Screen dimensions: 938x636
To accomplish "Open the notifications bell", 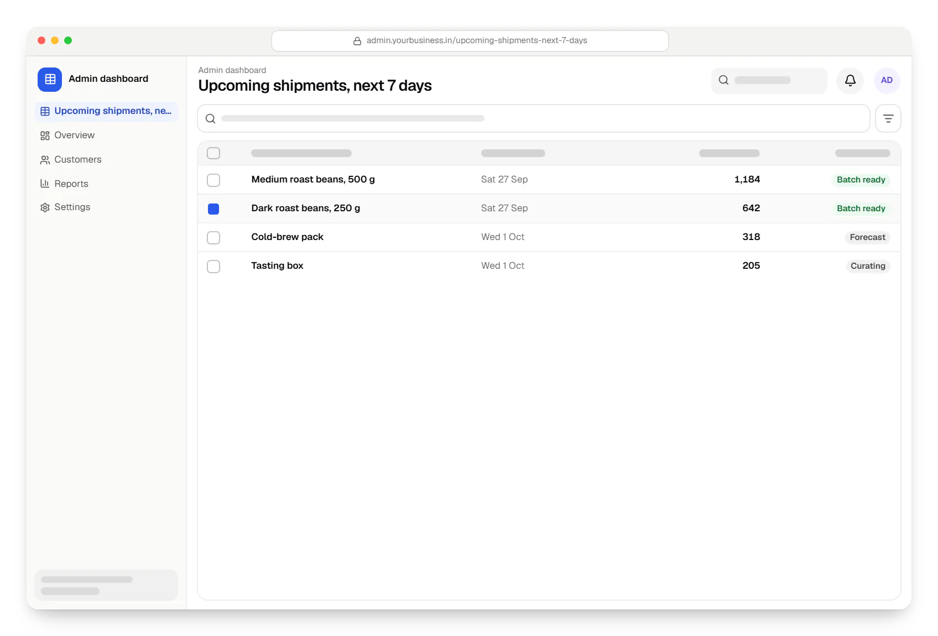I will tap(850, 81).
